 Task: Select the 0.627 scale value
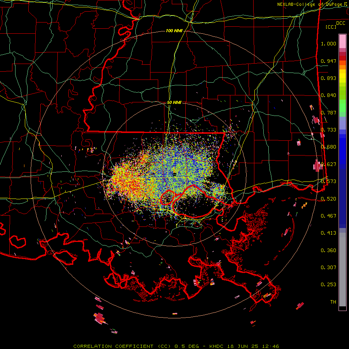click(x=328, y=164)
